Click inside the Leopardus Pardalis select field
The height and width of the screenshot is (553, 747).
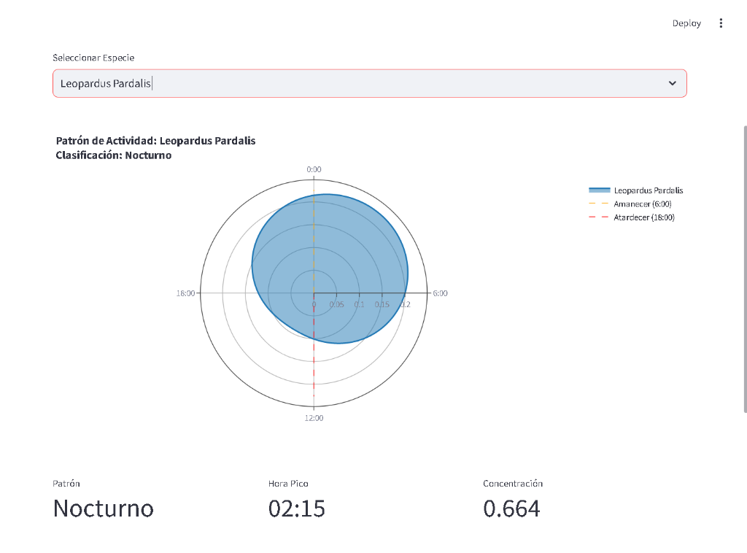pos(350,83)
